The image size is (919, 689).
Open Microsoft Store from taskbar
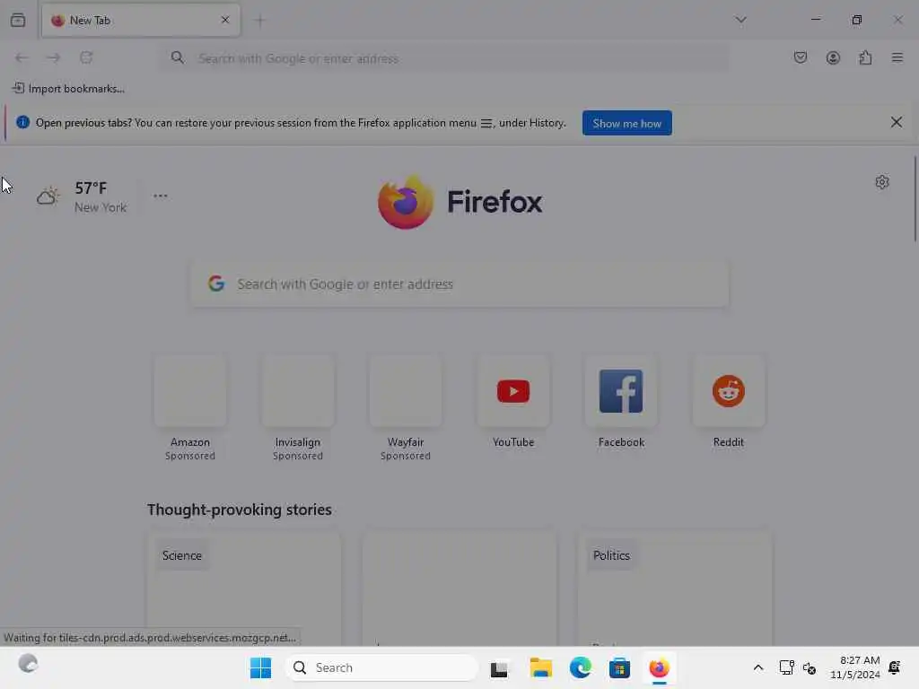pos(619,667)
